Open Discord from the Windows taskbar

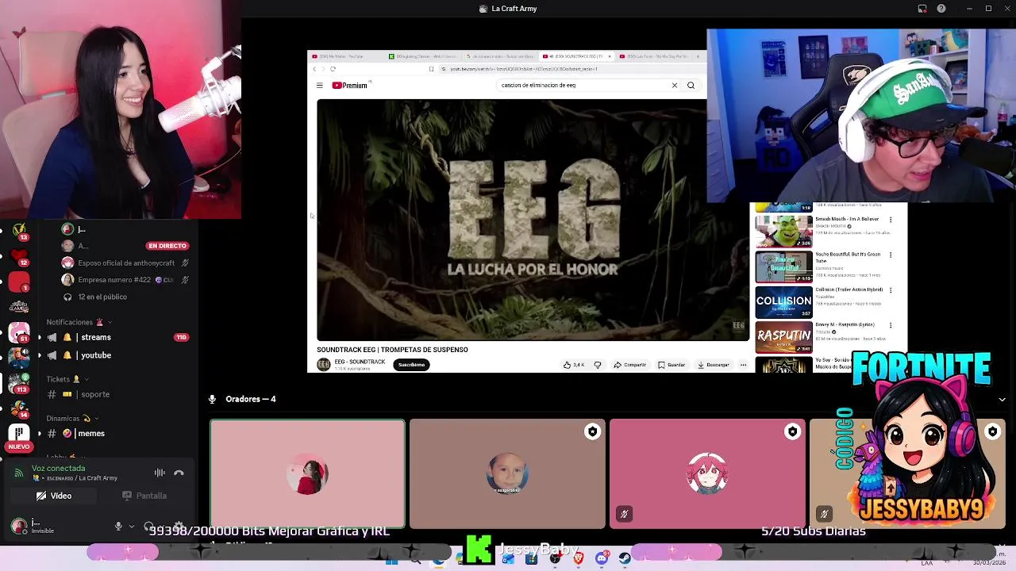click(602, 559)
